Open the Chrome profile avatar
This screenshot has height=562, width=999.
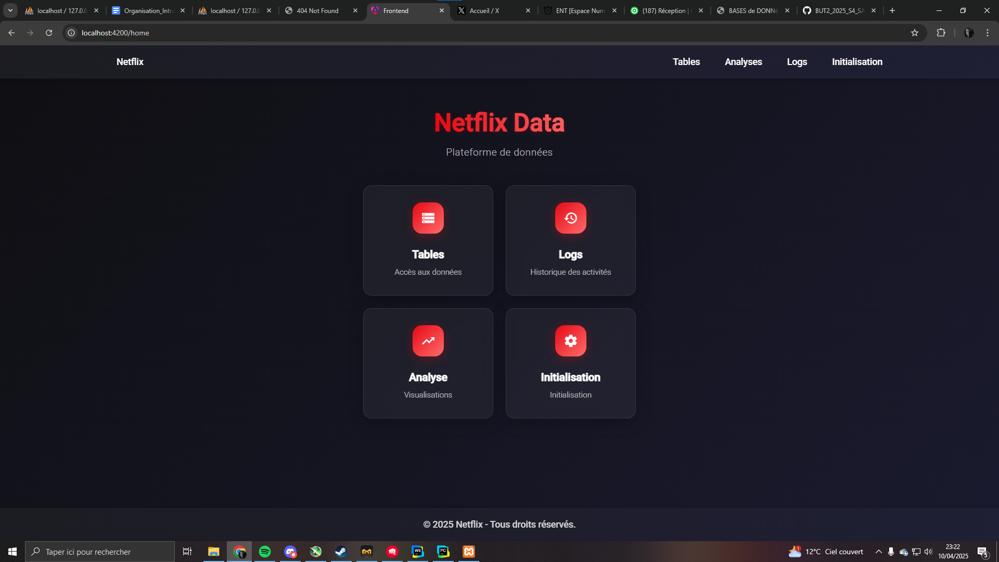click(969, 33)
